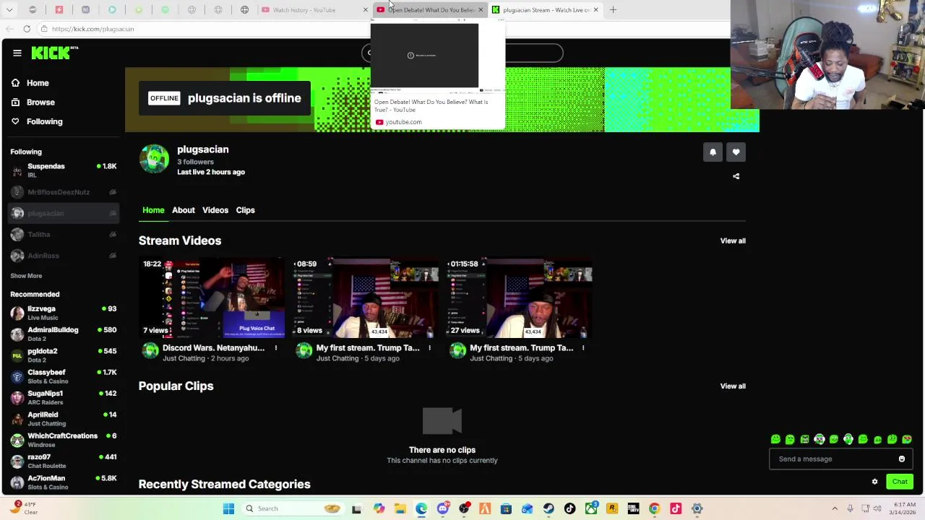Expand Show more under Following
This screenshot has width=925, height=520.
[26, 276]
